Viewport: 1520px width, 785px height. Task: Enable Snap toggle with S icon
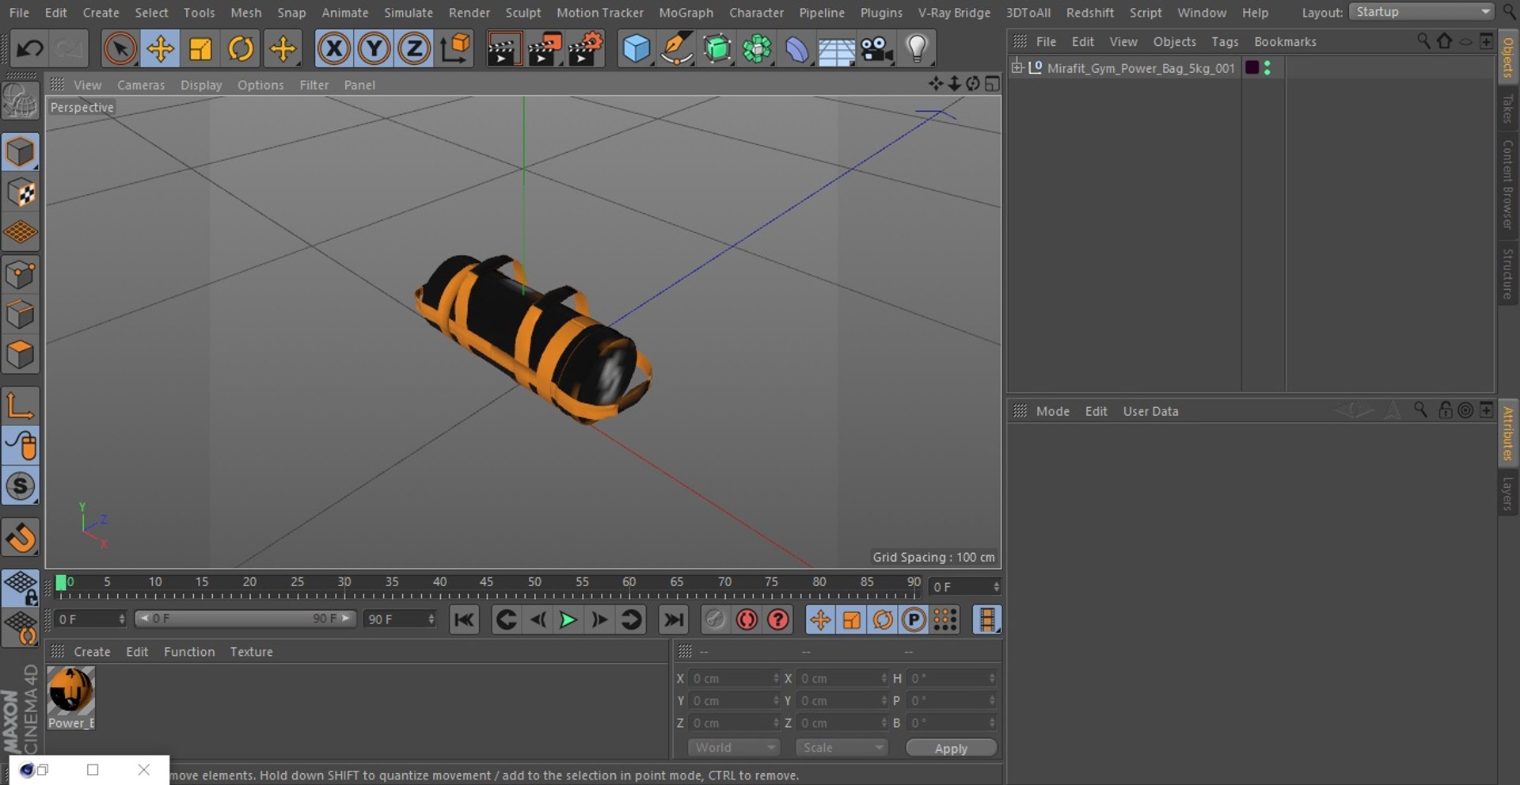point(20,486)
